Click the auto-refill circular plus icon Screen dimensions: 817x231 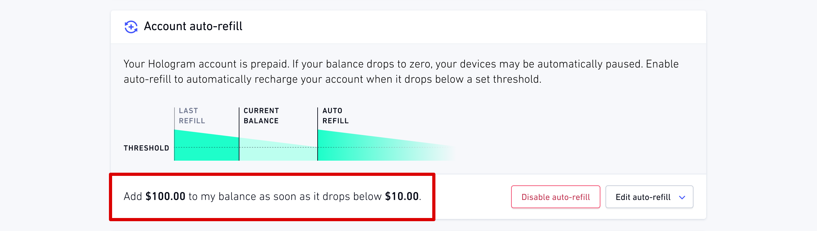coord(131,27)
